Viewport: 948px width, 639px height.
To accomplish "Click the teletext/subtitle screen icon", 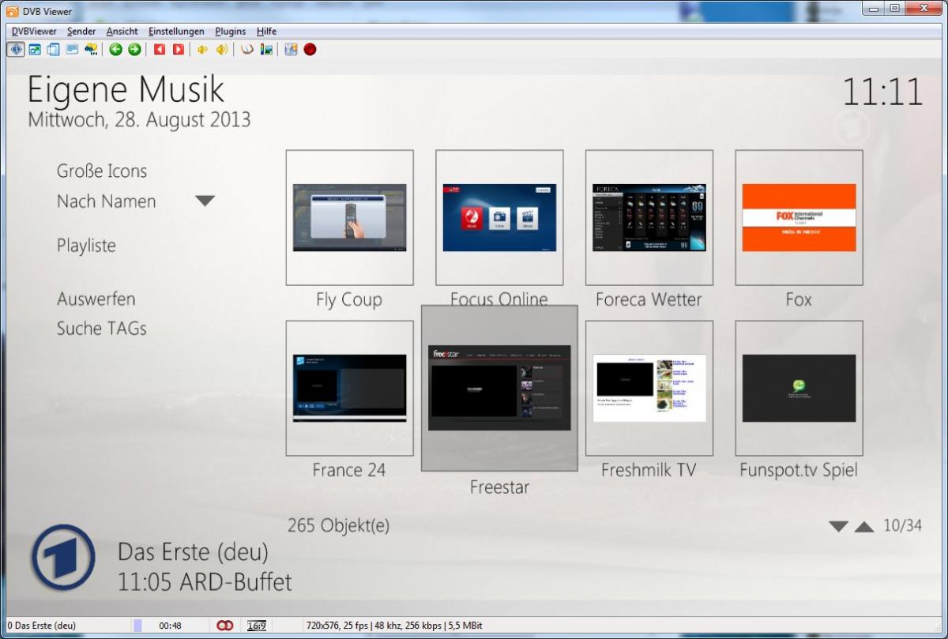I will point(72,49).
